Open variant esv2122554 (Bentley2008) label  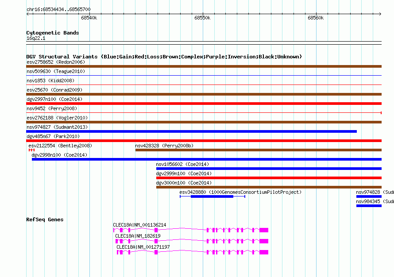click(60, 146)
